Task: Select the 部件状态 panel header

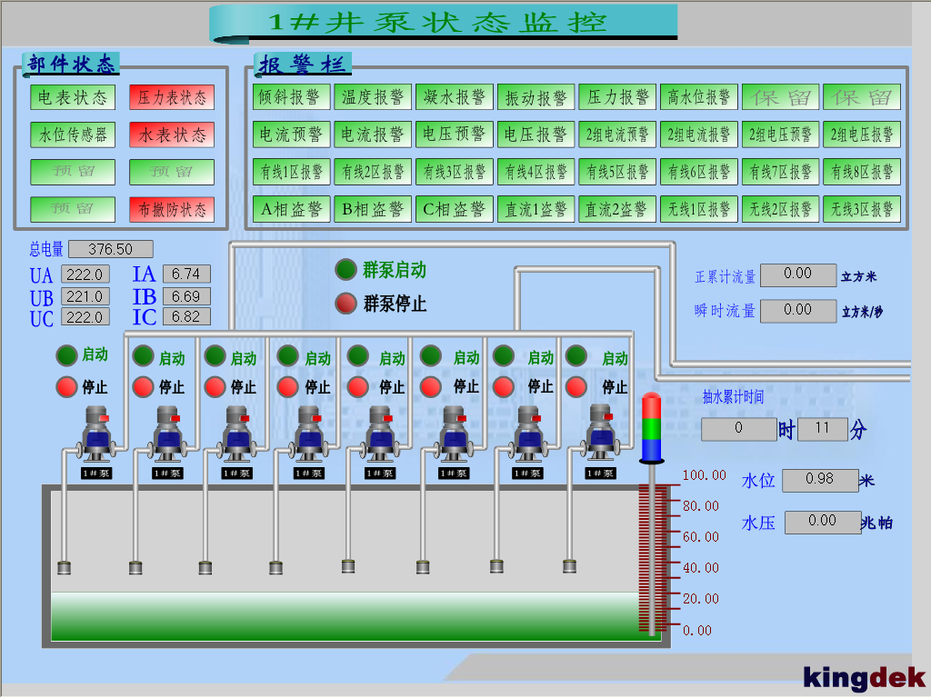Action: point(71,64)
